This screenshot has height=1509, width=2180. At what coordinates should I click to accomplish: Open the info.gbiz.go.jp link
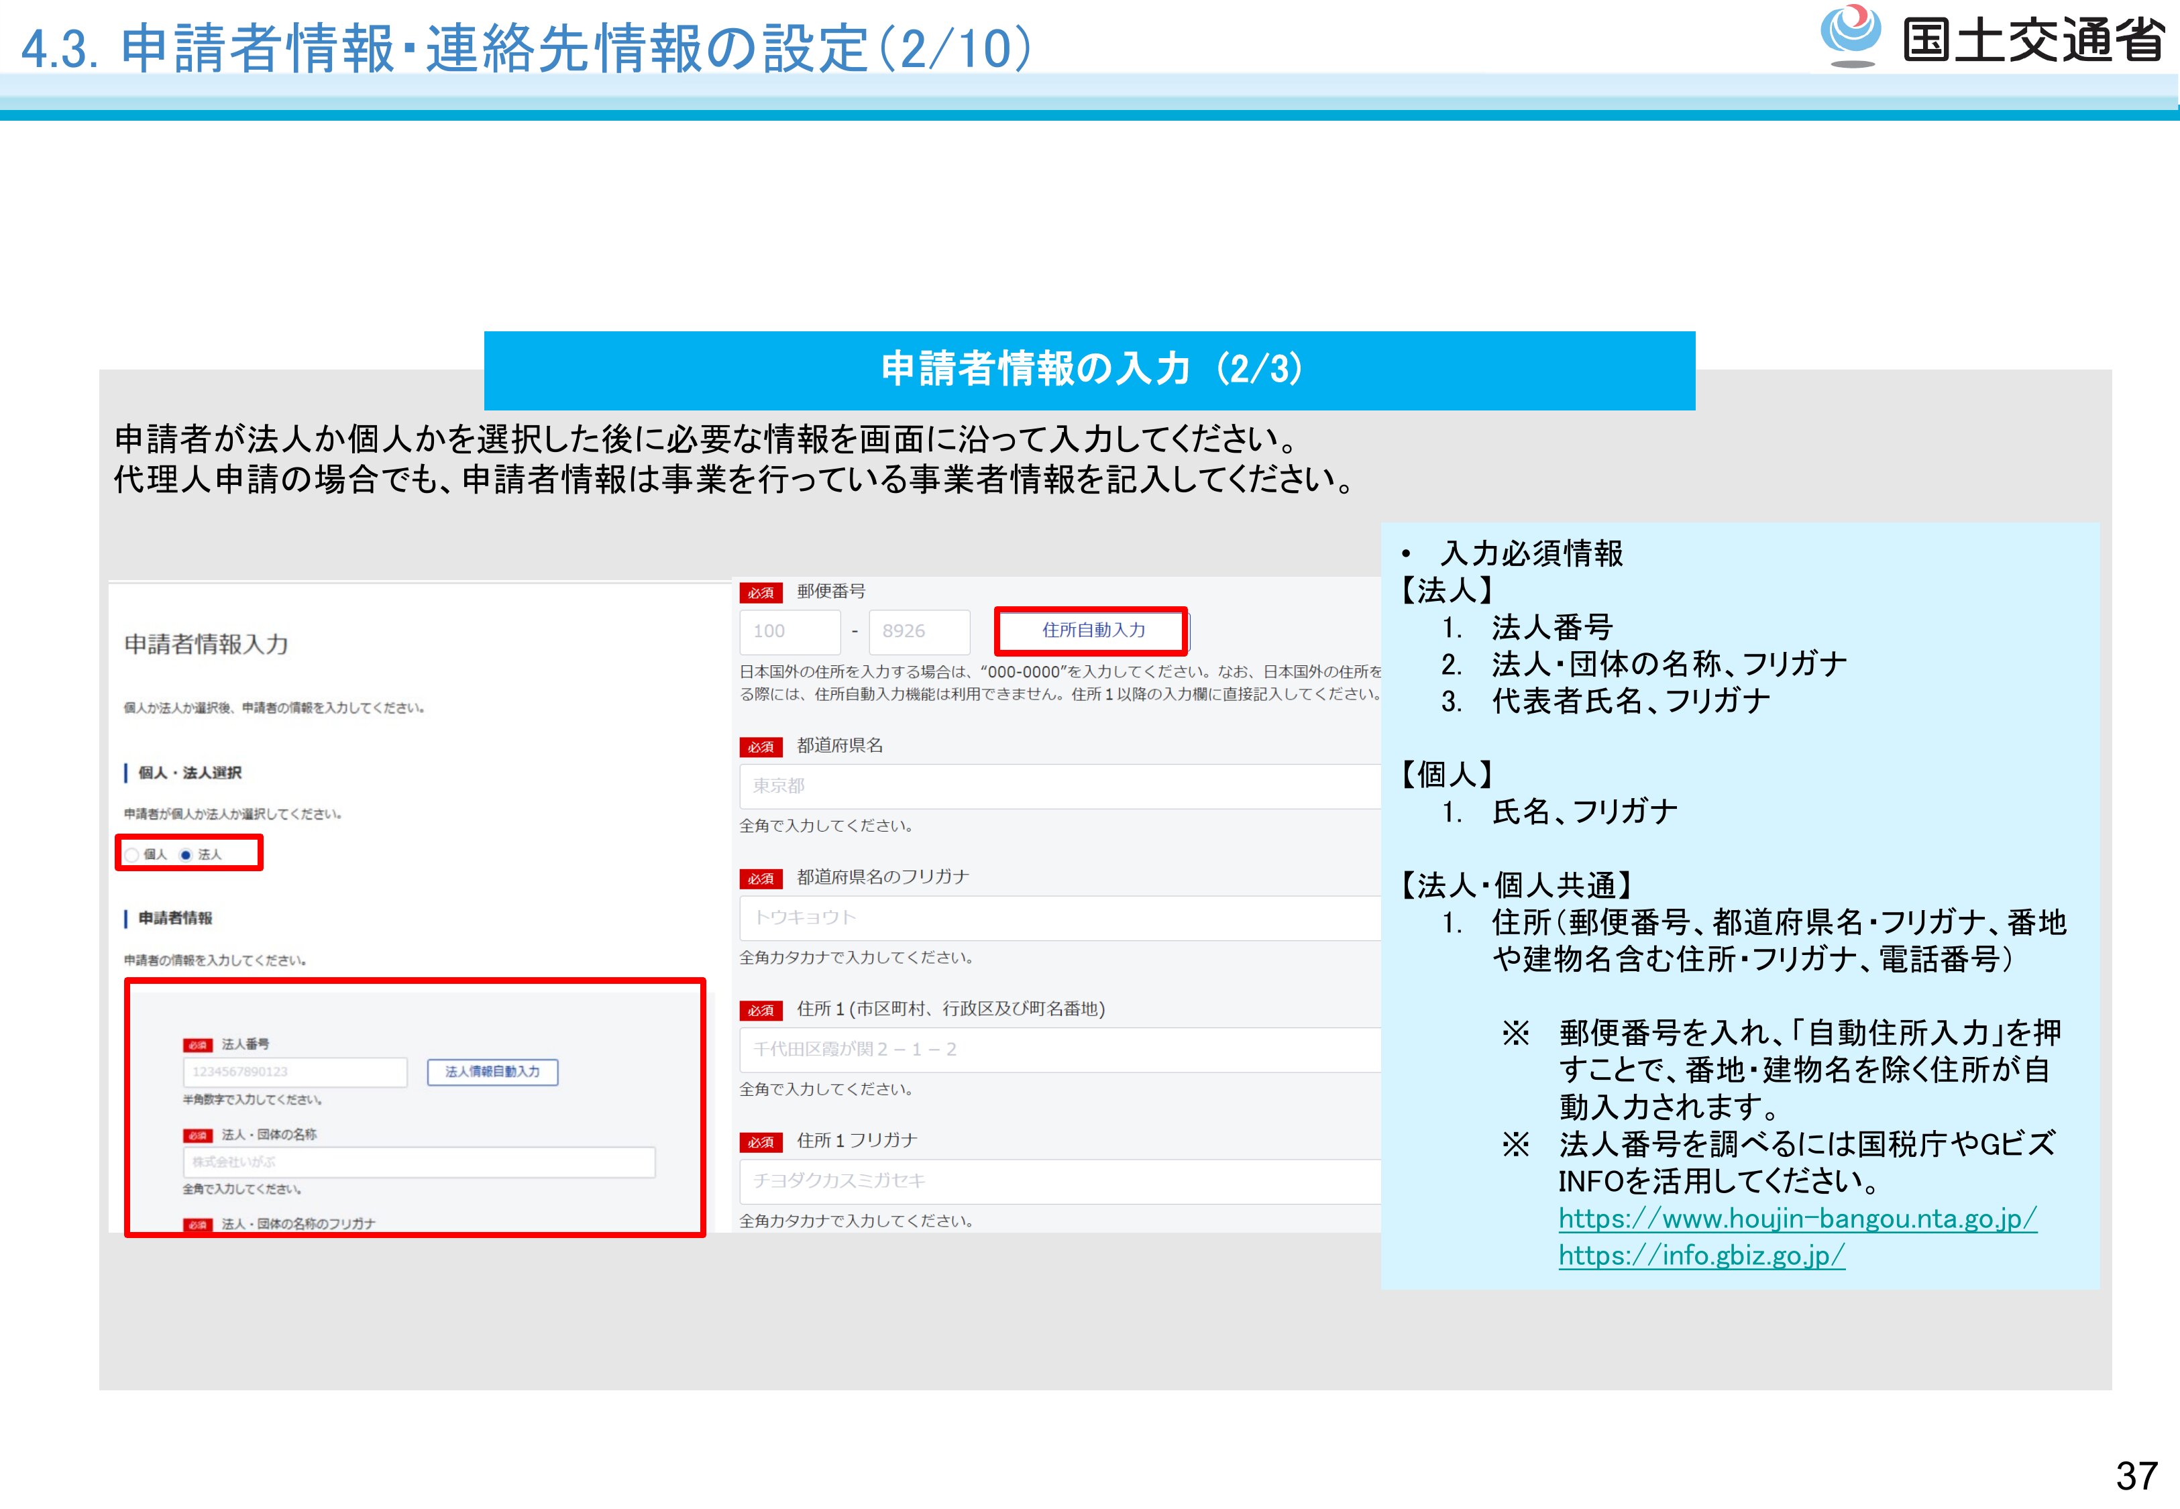coord(1700,1255)
